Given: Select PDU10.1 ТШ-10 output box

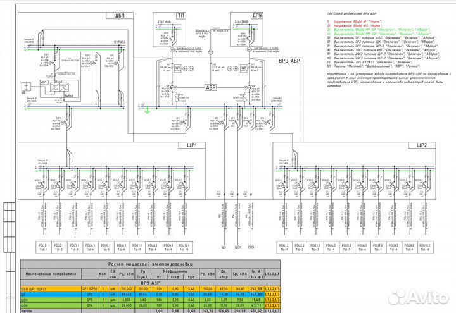Looking at the screenshot, I should point(184,247).
